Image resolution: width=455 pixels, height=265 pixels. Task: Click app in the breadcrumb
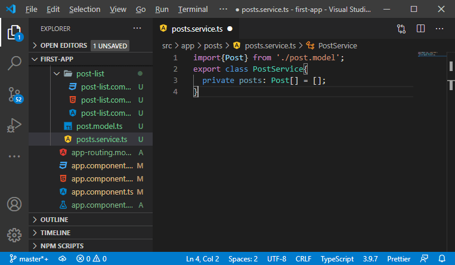pyautogui.click(x=188, y=45)
